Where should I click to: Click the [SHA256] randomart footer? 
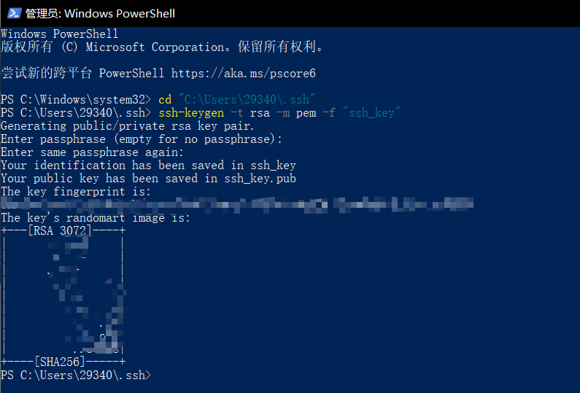coord(60,362)
